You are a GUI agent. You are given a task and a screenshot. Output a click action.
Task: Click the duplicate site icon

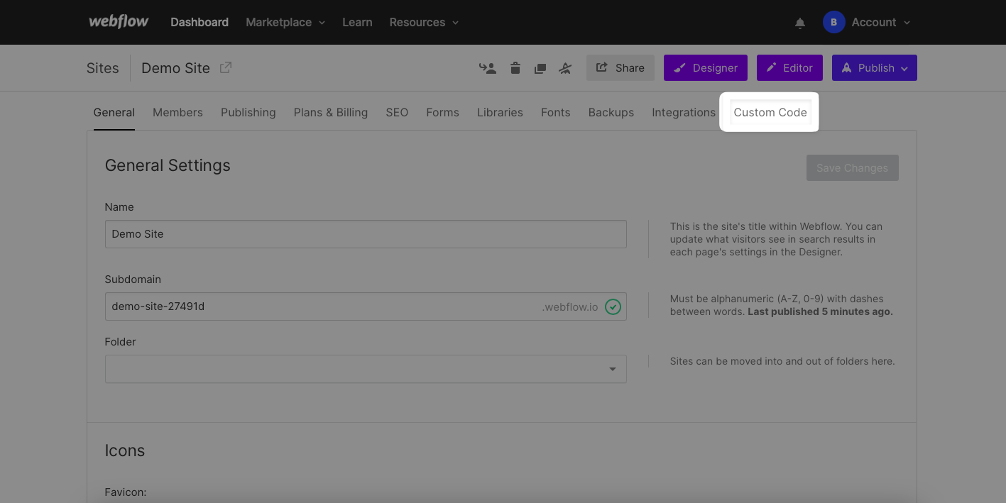[x=540, y=68]
